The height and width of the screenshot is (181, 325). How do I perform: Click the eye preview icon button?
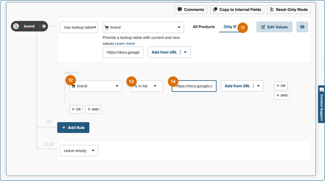[x=302, y=27]
